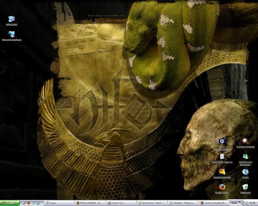Switch to the CenturY (S:) drive window

click(x=121, y=203)
